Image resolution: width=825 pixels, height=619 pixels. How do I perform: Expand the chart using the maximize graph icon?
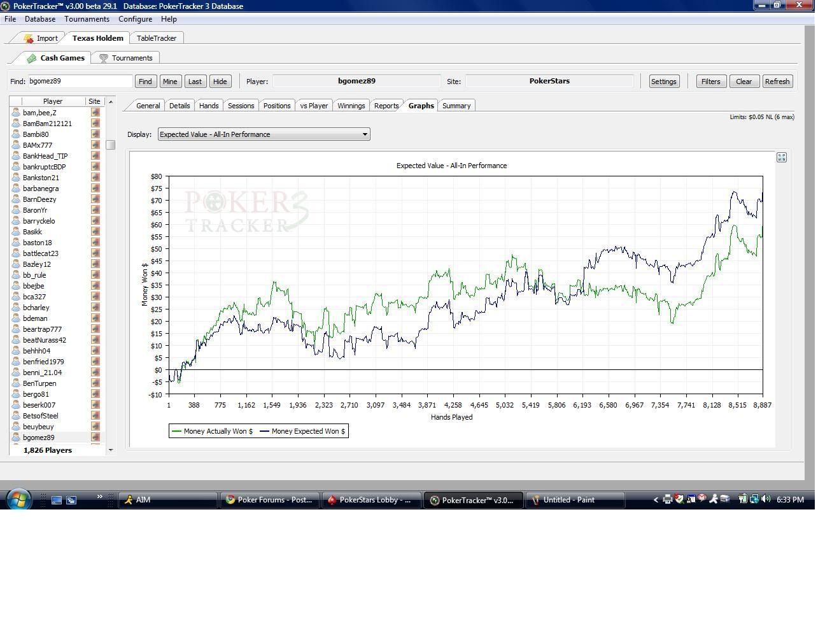pos(782,157)
